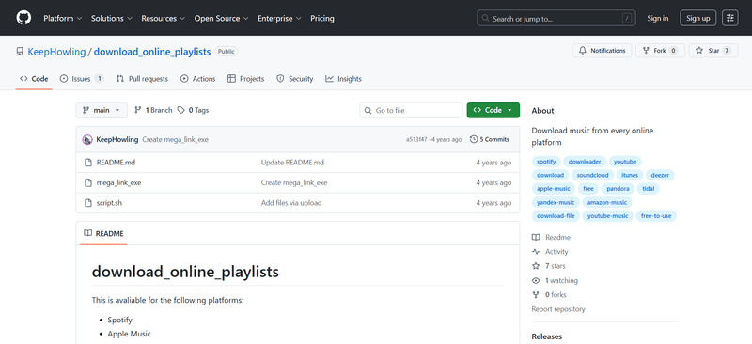Click the fork icon beside 0 forks
This screenshot has width=752, height=344.
[x=536, y=295]
